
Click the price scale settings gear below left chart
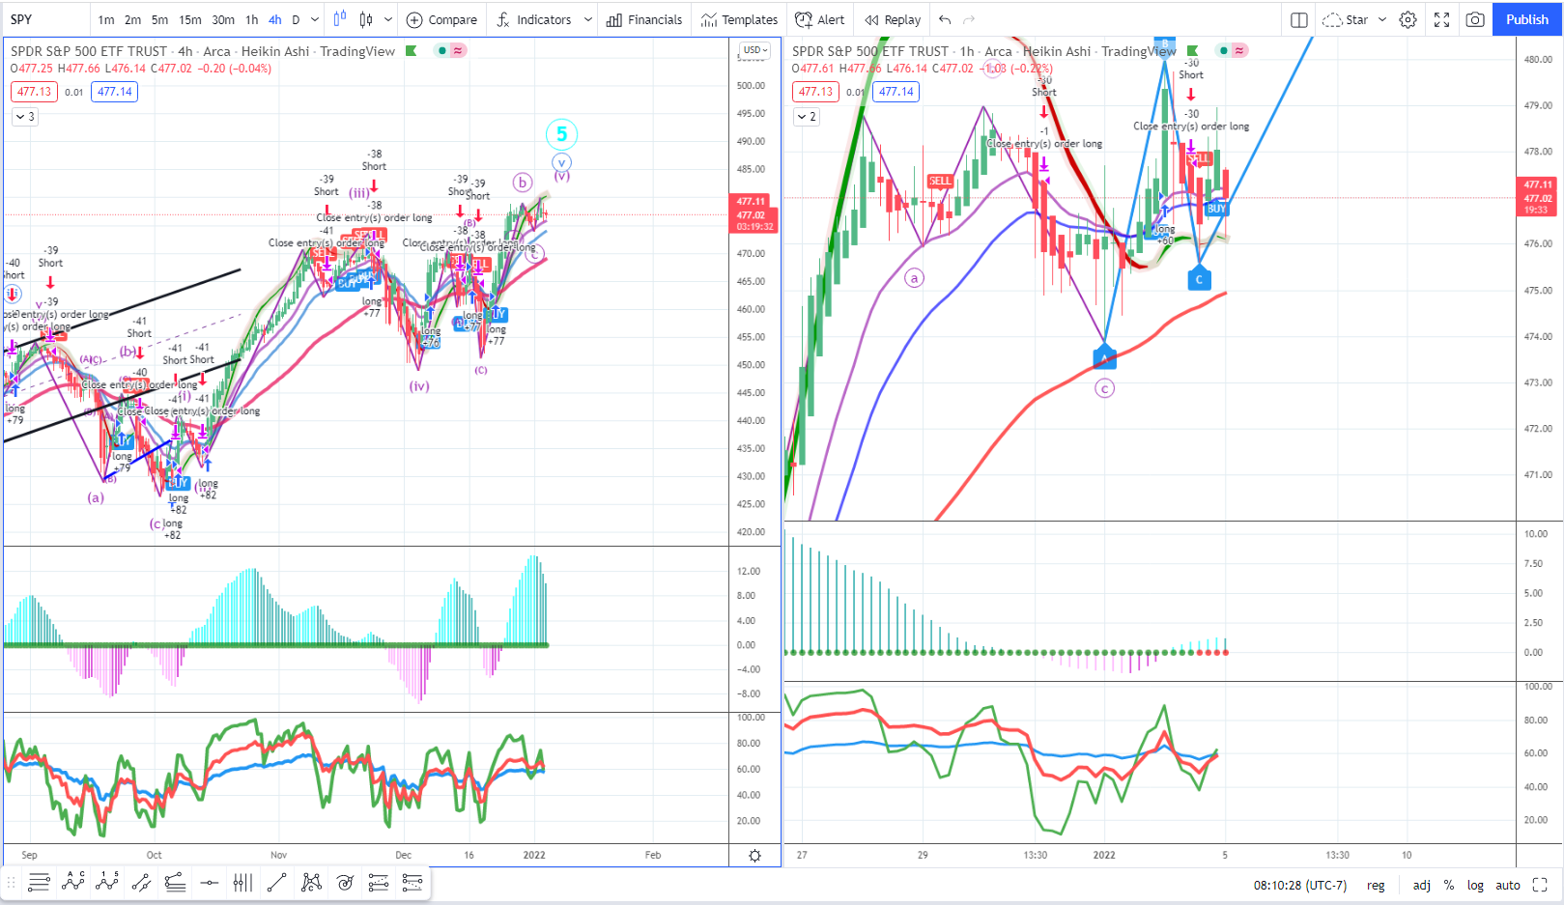click(754, 856)
